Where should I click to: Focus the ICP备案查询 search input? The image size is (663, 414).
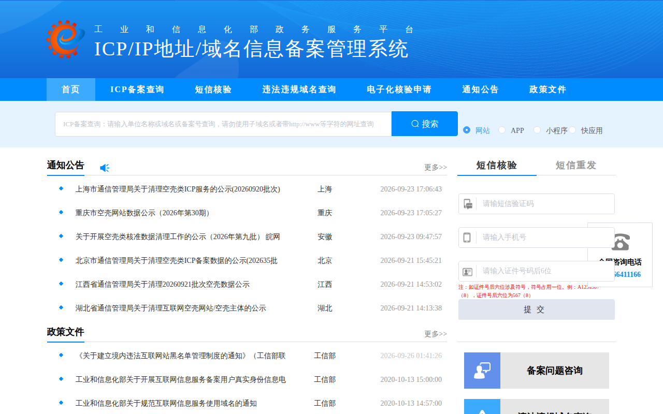pos(223,124)
